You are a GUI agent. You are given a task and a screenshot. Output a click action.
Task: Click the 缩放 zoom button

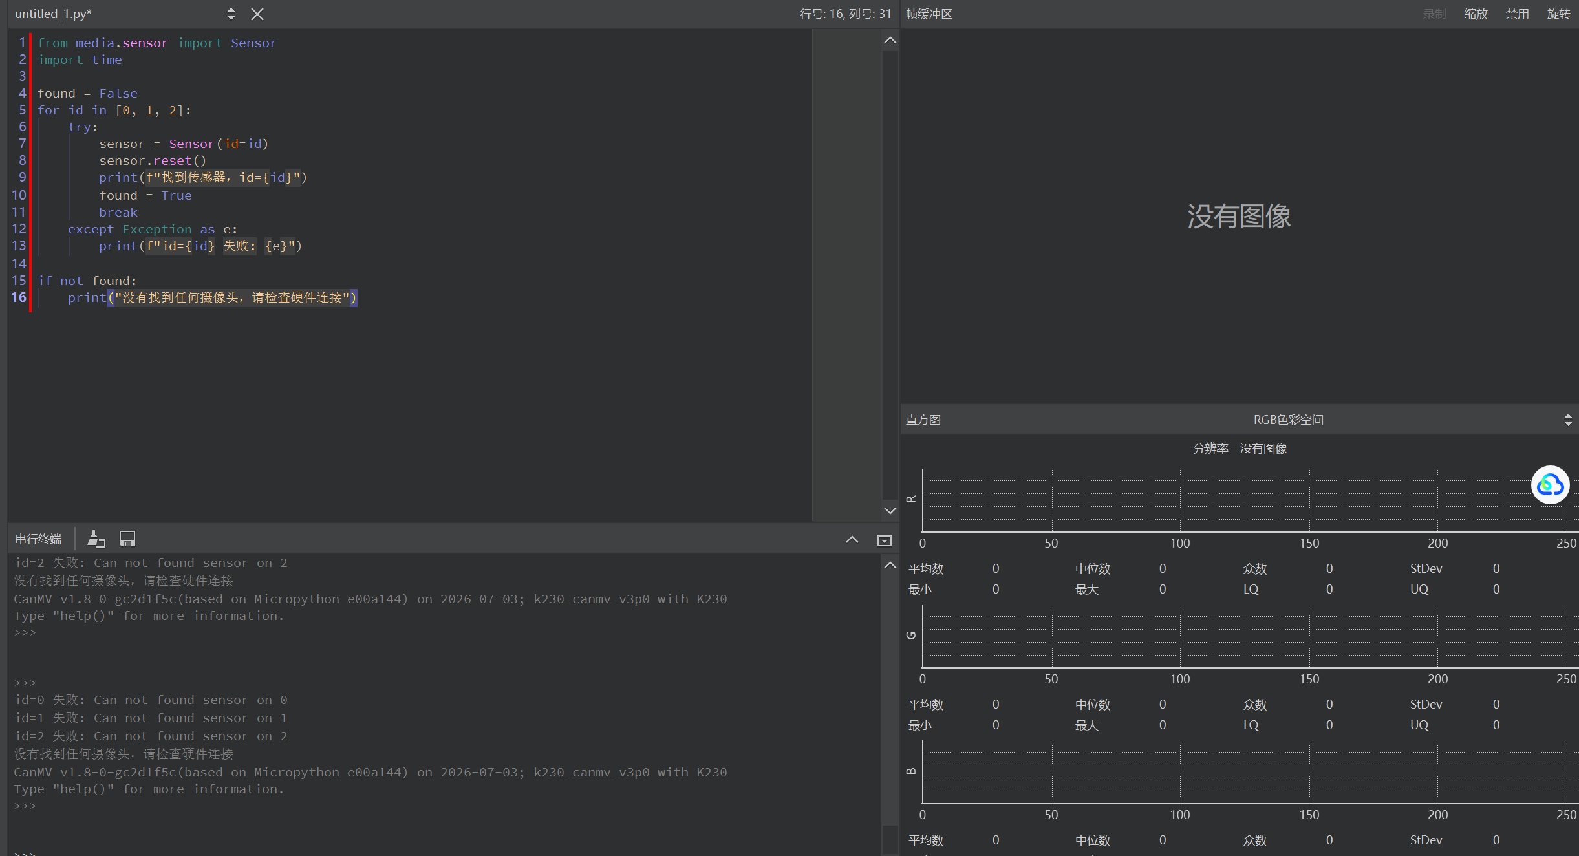(1476, 14)
